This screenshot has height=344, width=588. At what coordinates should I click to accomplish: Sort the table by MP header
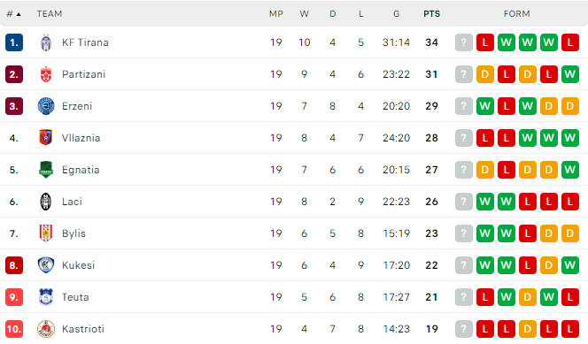pos(276,14)
